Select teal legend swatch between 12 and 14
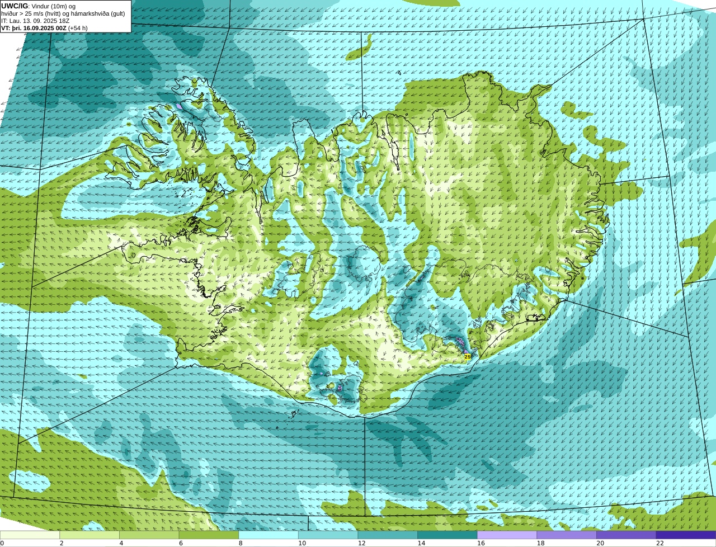The height and width of the screenshot is (547, 716). (x=388, y=535)
